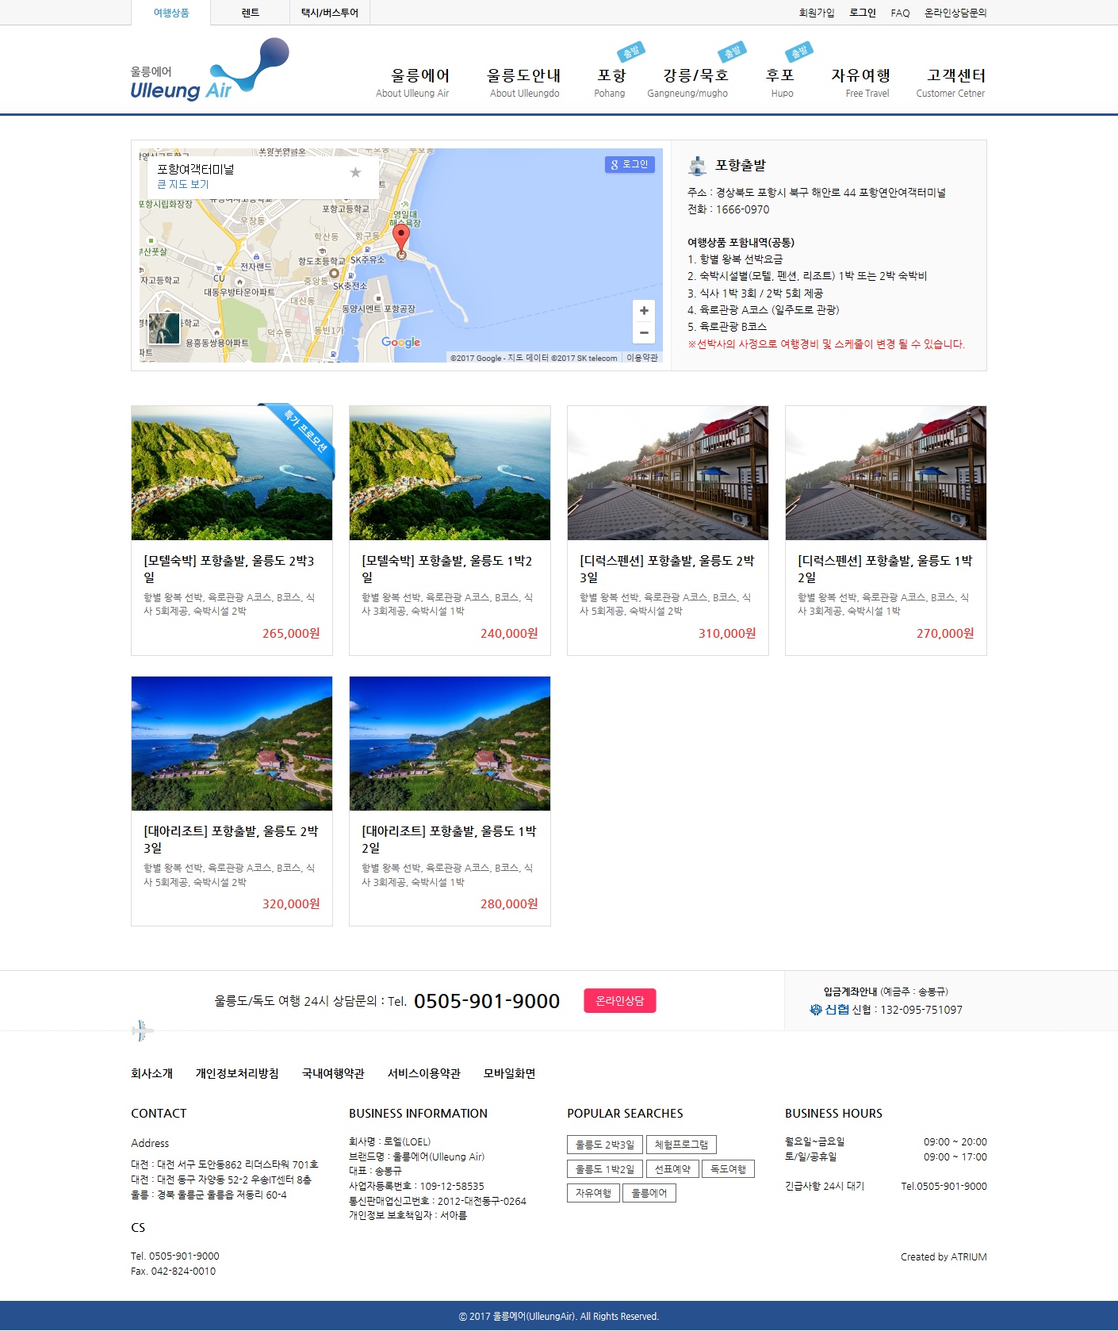Open 디럭스펜션 2박3일 product image
Viewport: 1118px width, 1331px height.
pyautogui.click(x=668, y=473)
